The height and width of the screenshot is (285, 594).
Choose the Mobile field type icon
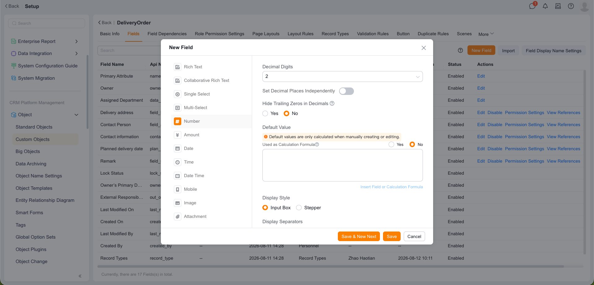[178, 189]
